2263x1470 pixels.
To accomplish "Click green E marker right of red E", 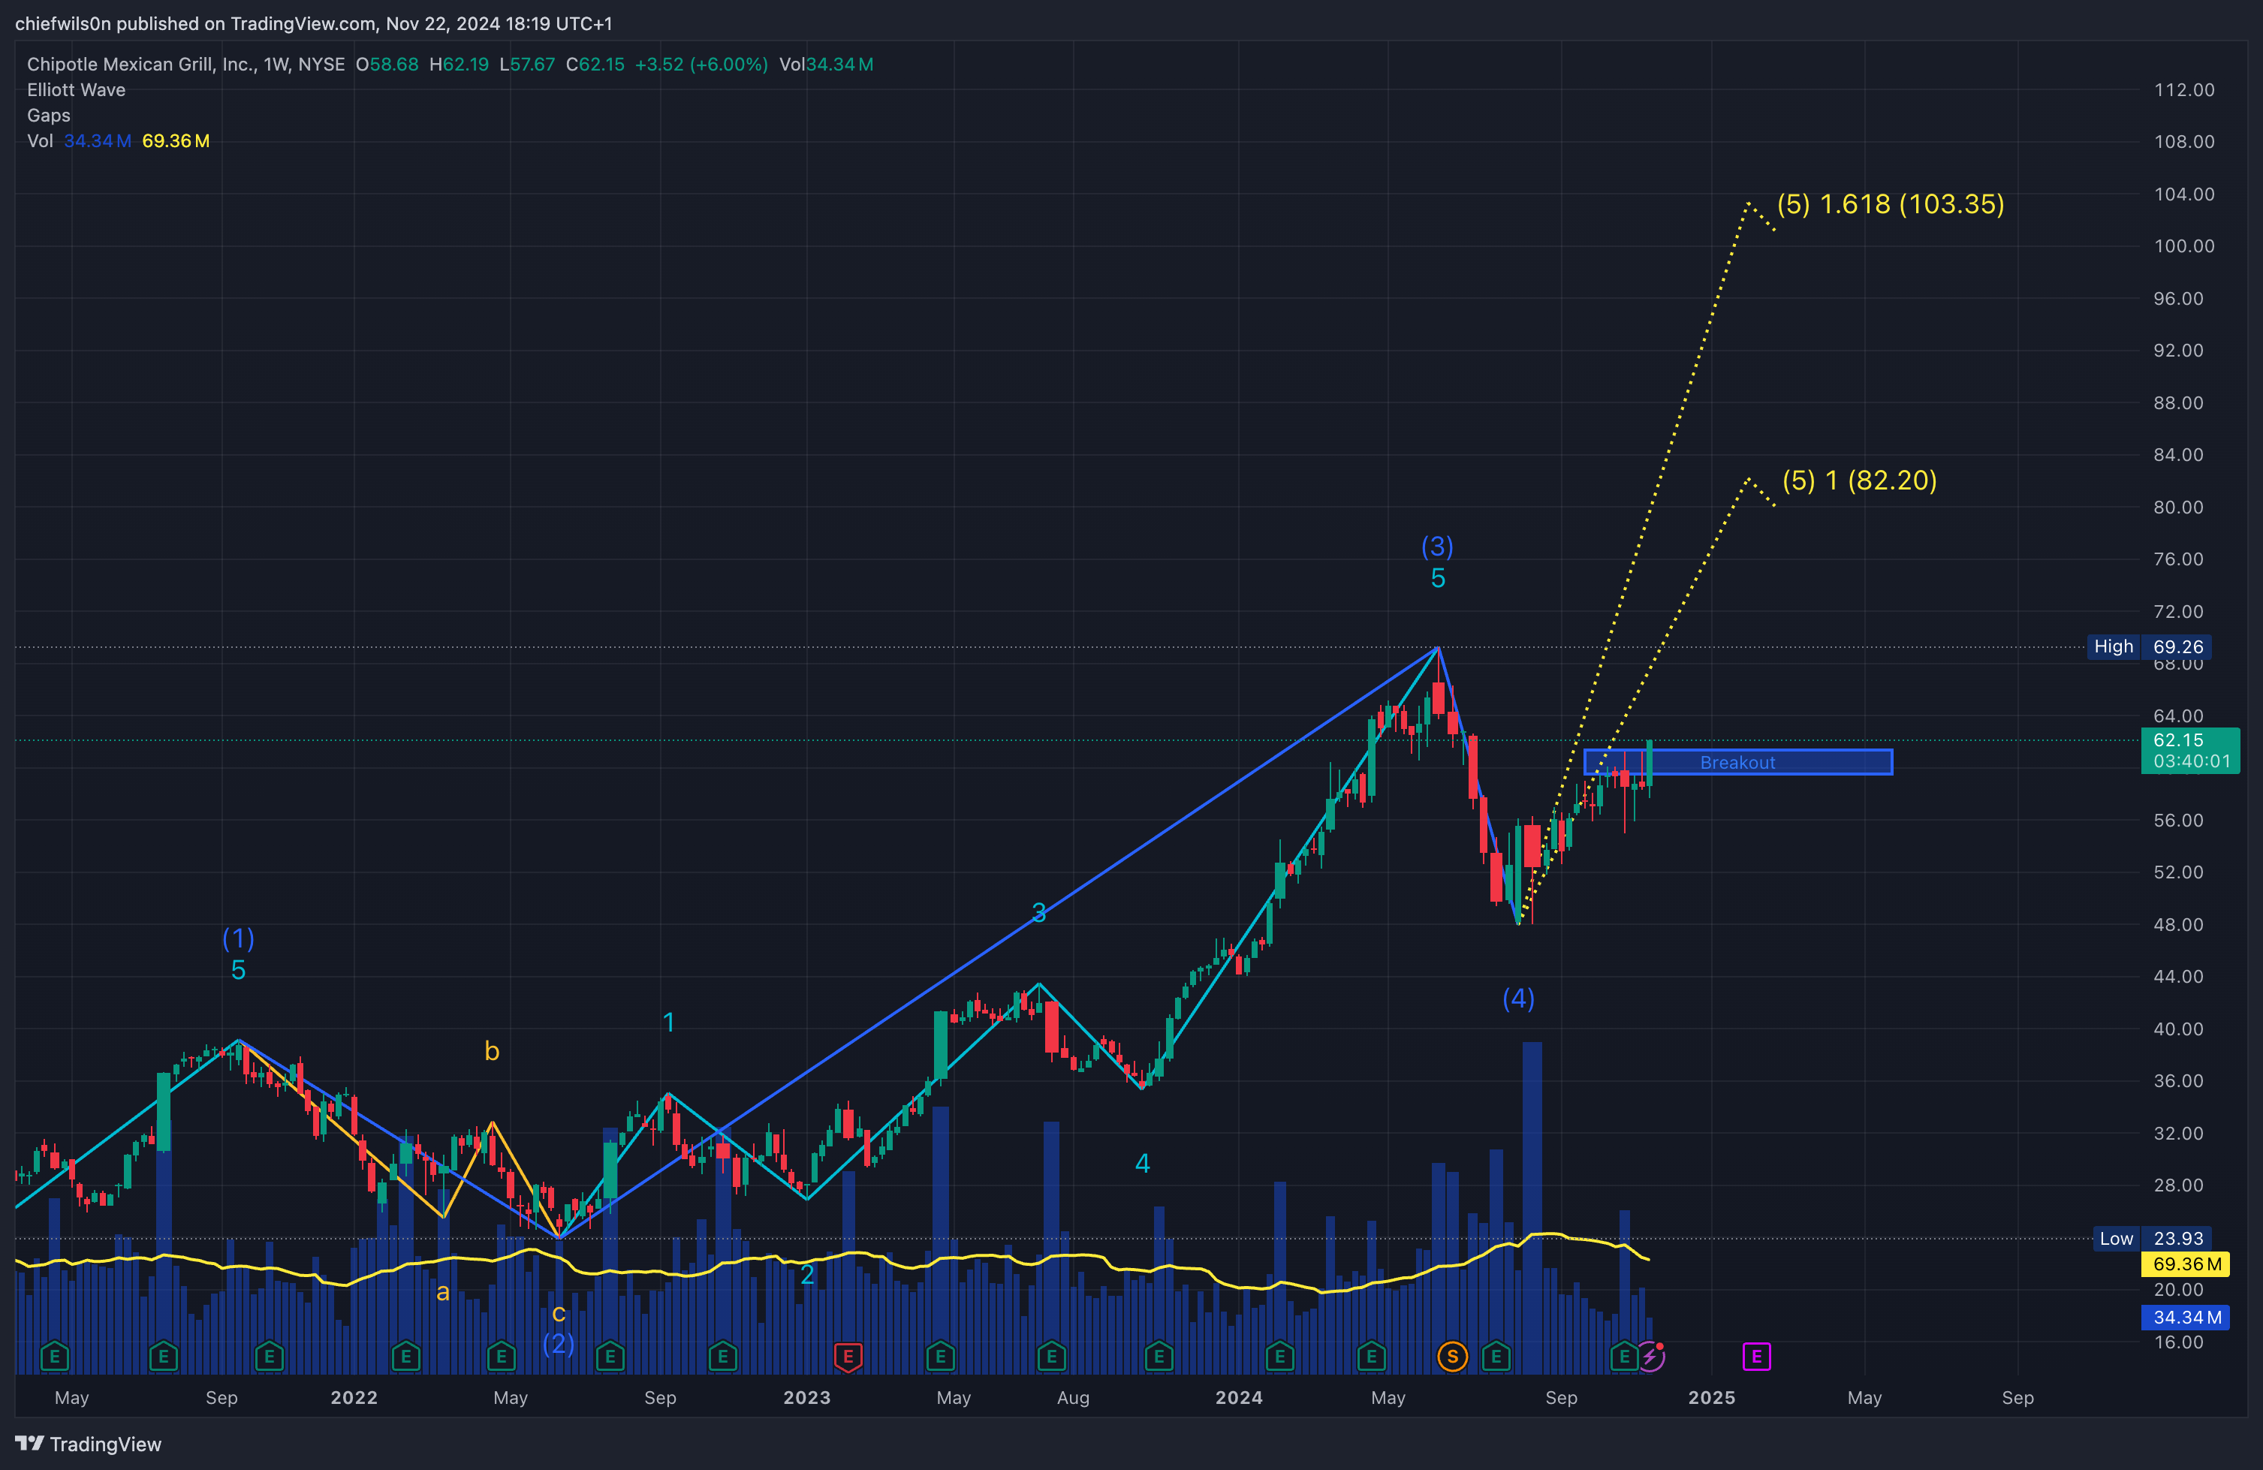I will [x=940, y=1357].
